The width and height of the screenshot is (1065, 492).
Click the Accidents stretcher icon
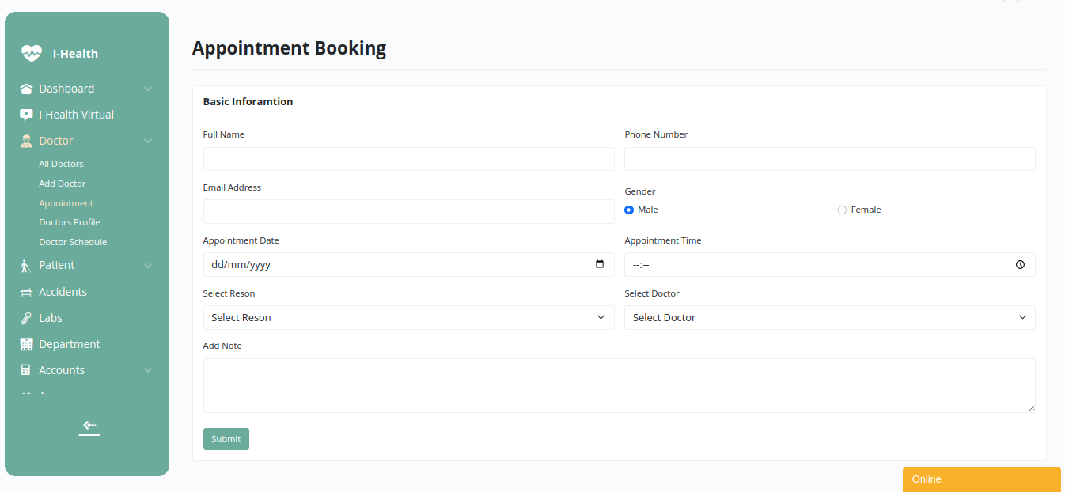click(x=26, y=293)
